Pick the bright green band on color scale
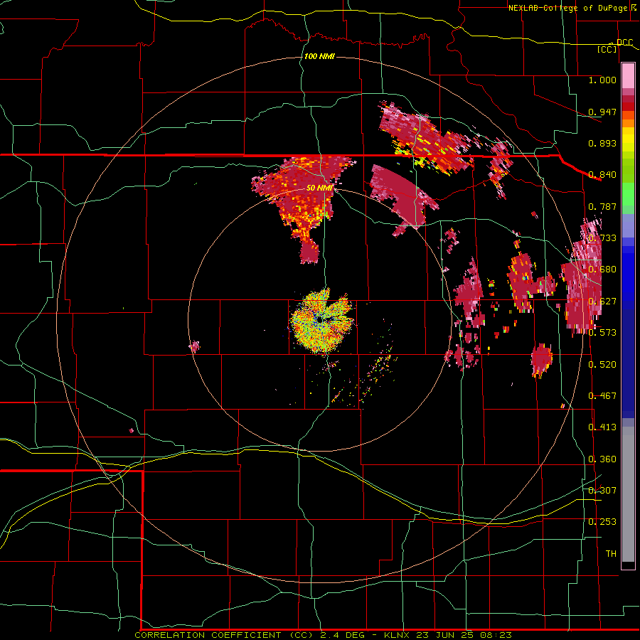Image resolution: width=640 pixels, height=640 pixels. click(x=628, y=194)
